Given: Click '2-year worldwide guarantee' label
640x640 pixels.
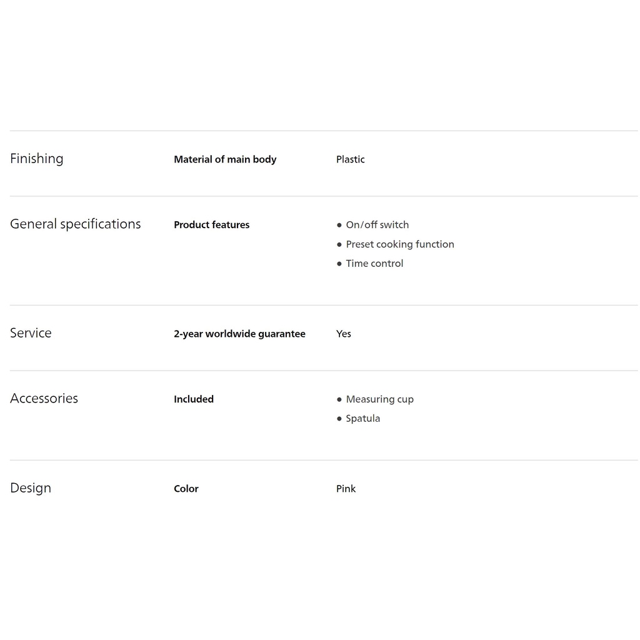Looking at the screenshot, I should coord(239,334).
